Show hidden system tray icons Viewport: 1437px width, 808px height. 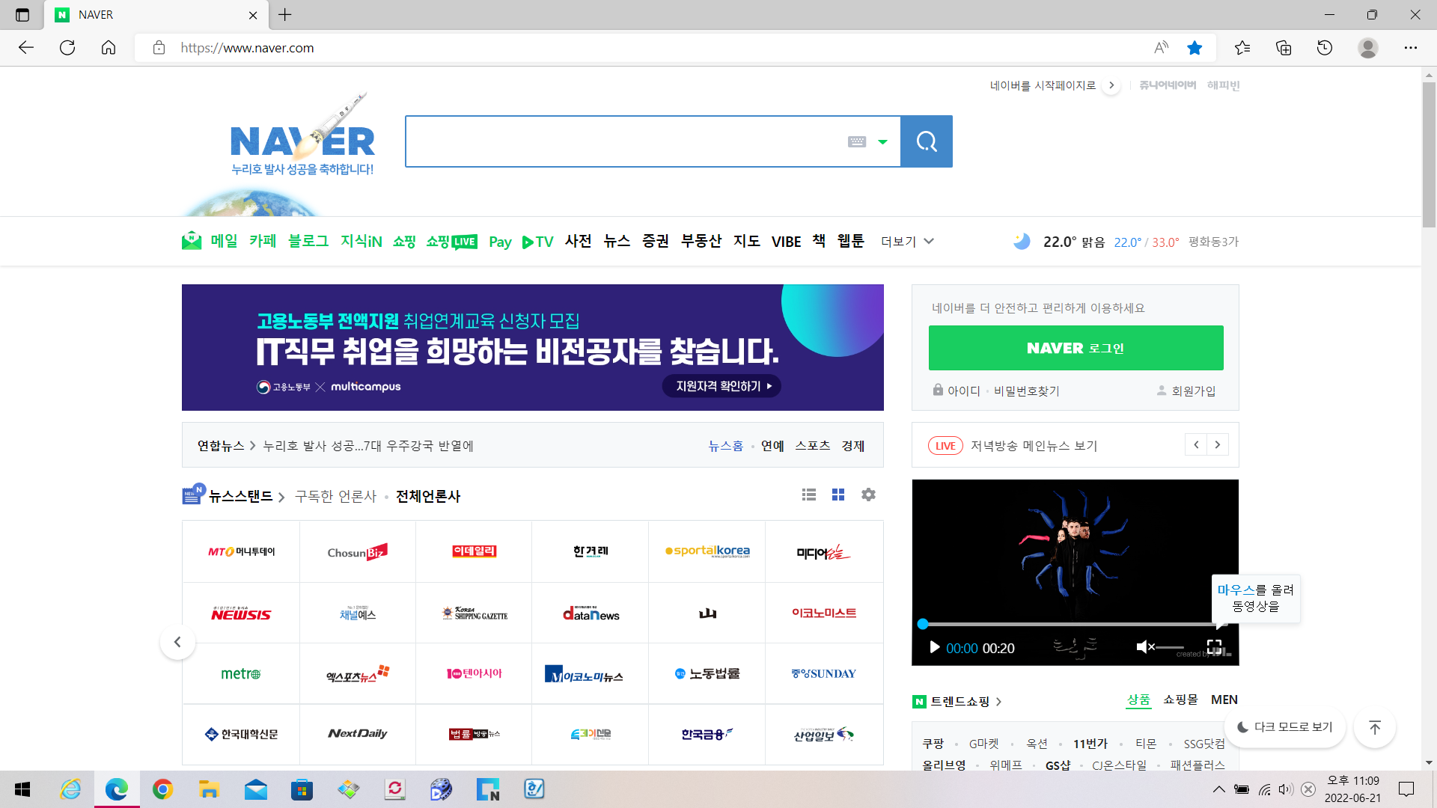click(1219, 789)
